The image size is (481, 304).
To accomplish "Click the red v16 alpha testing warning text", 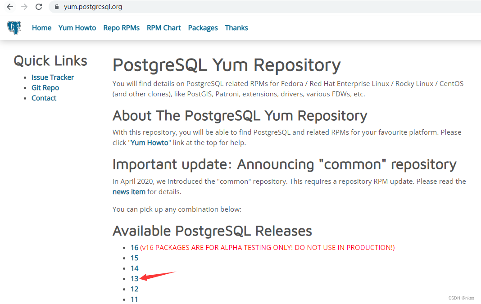I will point(268,248).
